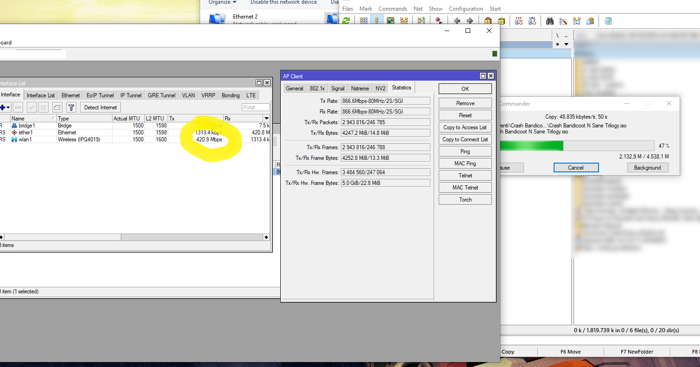Image resolution: width=700 pixels, height=367 pixels.
Task: Click the copy names to clipboard icon
Action: pyautogui.click(x=590, y=21)
